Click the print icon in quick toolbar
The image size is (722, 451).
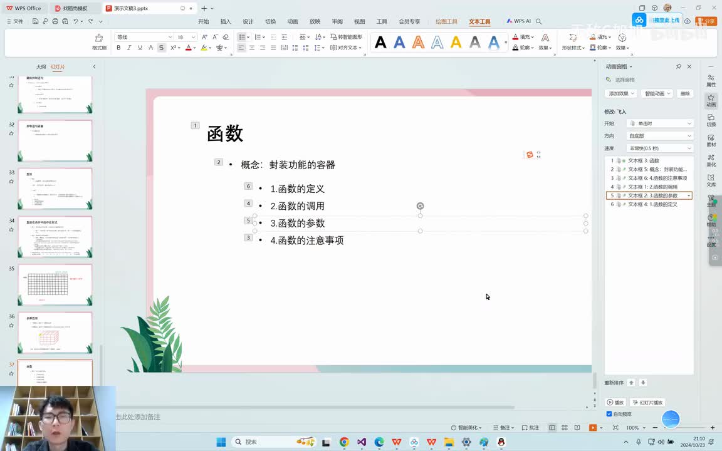pyautogui.click(x=55, y=21)
